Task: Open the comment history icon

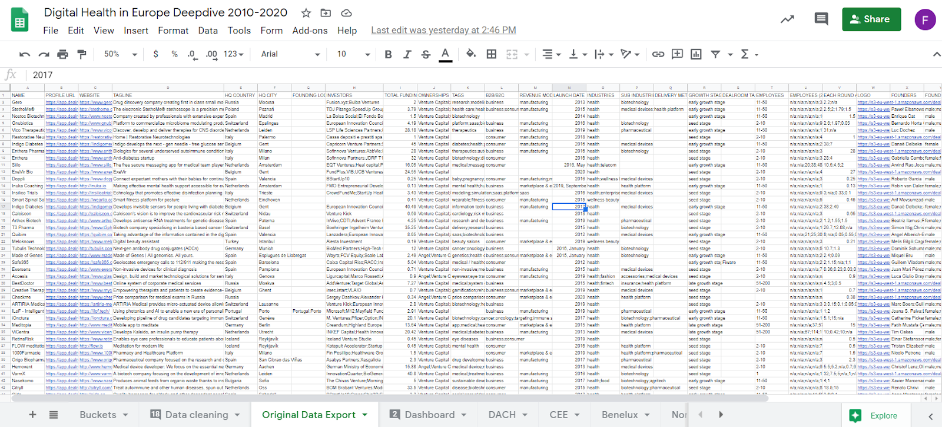Action: click(821, 19)
